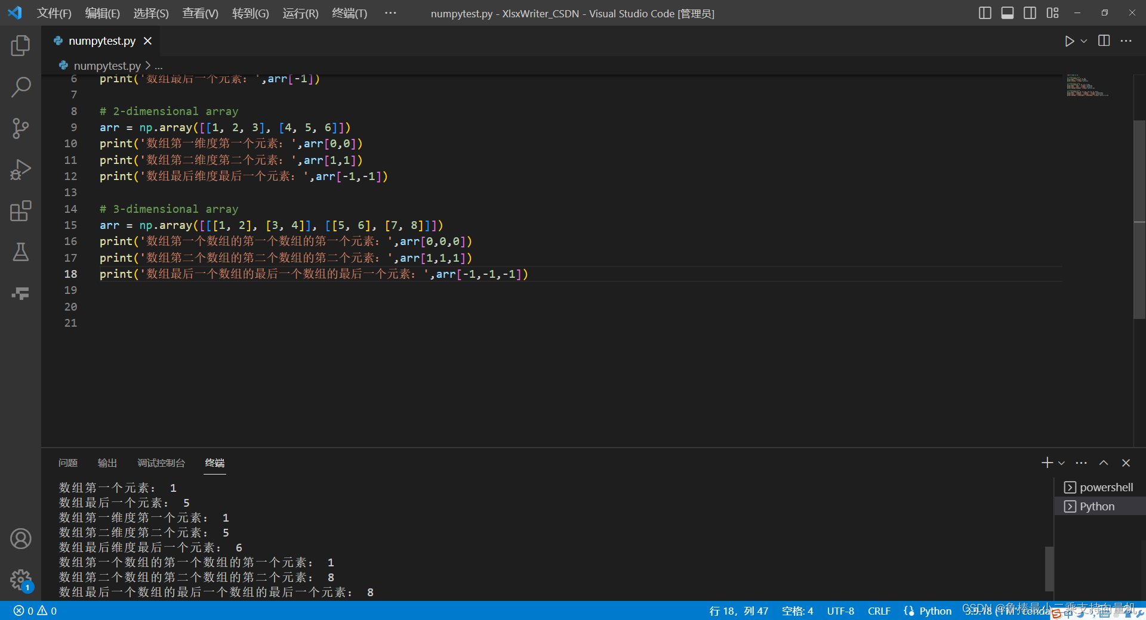Open the 查看(V) menu
The image size is (1146, 620).
(200, 13)
